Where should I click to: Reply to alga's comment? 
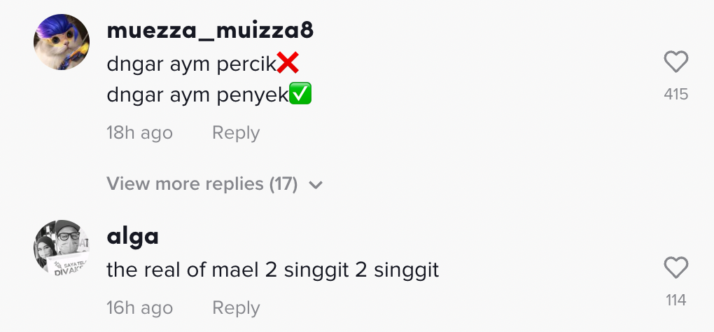point(236,308)
